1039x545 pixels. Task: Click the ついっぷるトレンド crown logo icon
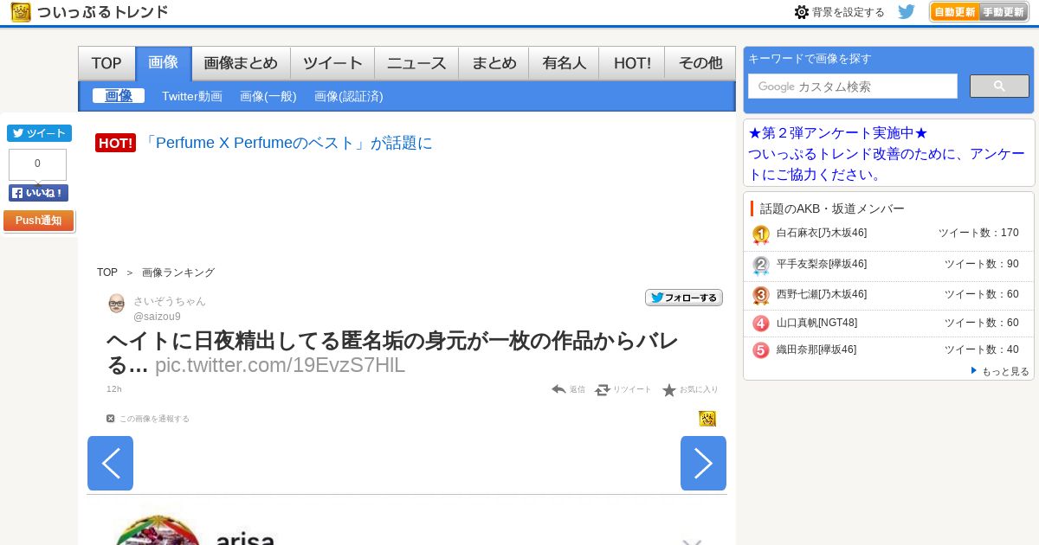[22, 12]
